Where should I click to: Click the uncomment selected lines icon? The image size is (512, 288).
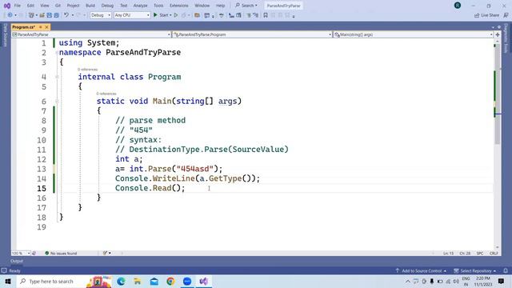(256, 15)
